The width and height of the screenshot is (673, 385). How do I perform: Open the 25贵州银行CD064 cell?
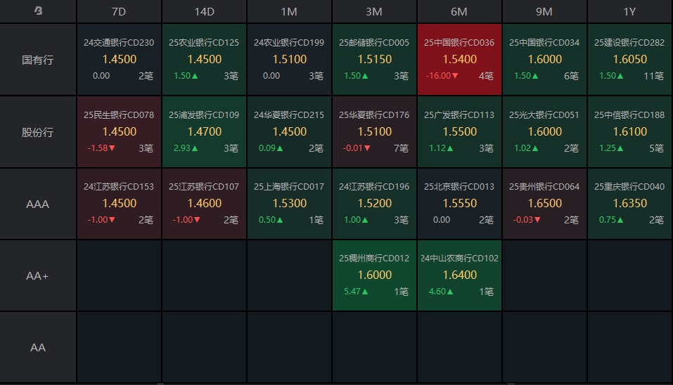point(544,204)
